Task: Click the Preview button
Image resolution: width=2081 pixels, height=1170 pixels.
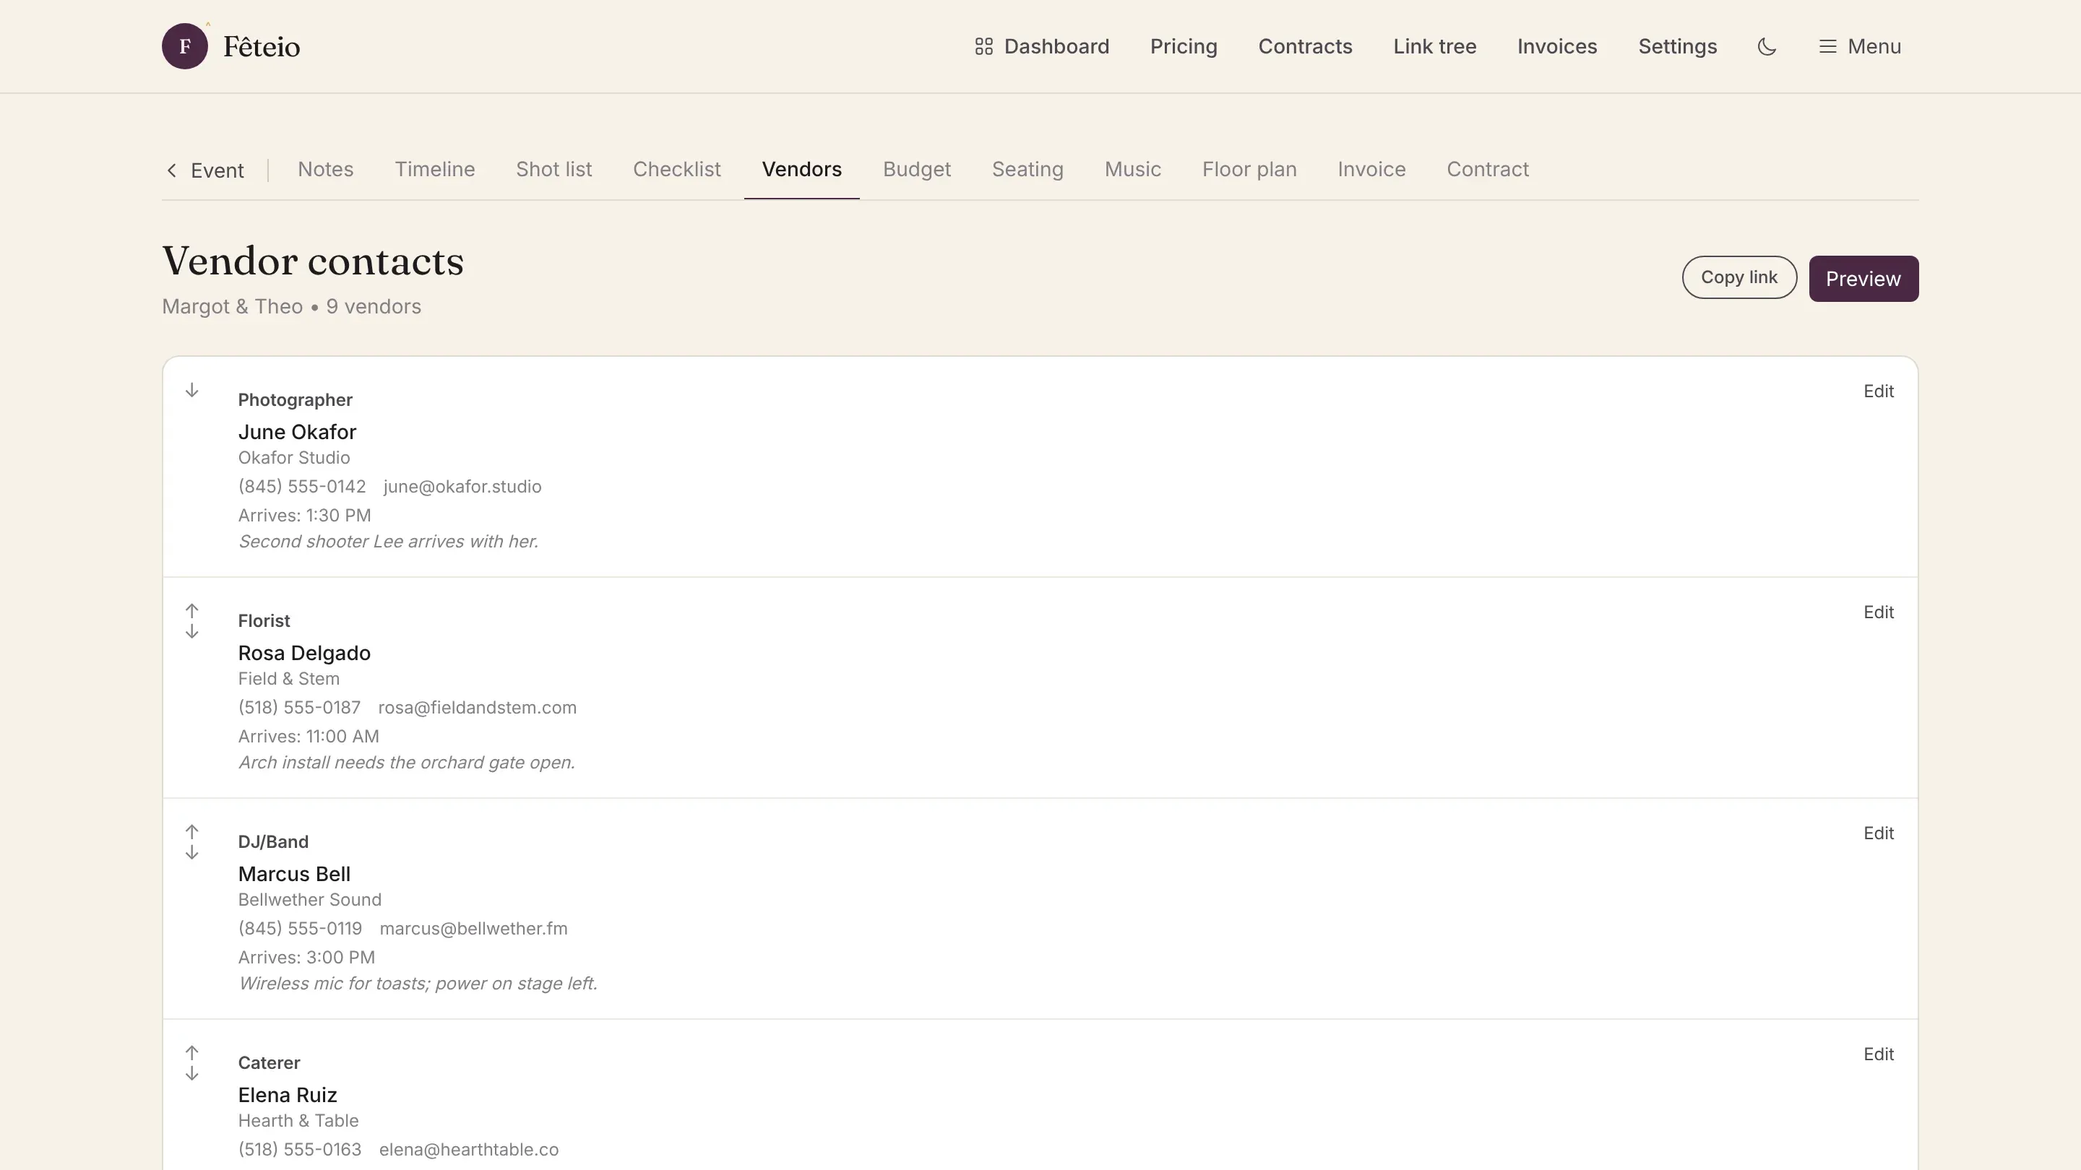Action: tap(1863, 279)
